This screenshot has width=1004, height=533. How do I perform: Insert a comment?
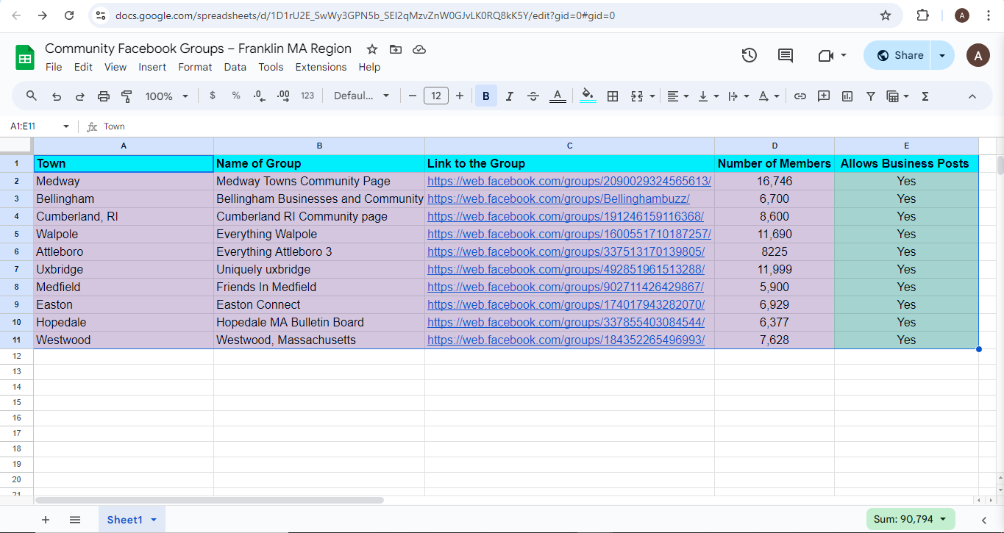tap(824, 96)
